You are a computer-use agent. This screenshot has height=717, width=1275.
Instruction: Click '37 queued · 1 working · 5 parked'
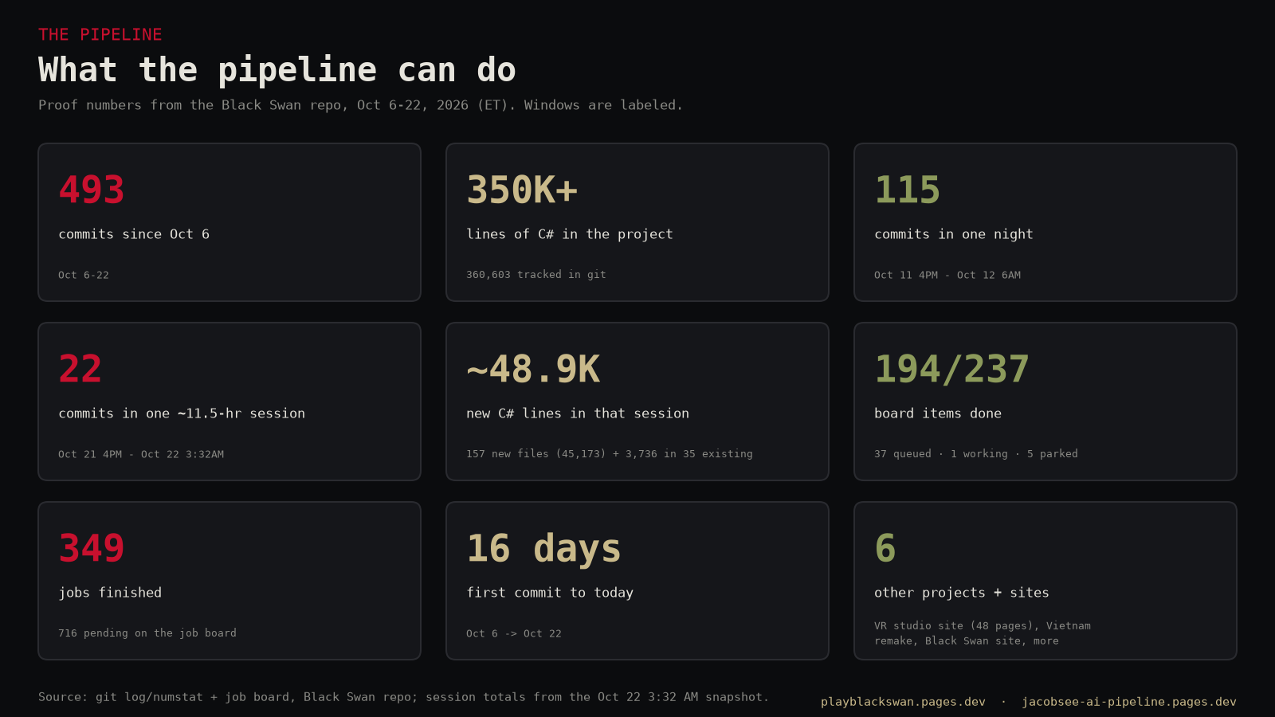[x=976, y=454]
